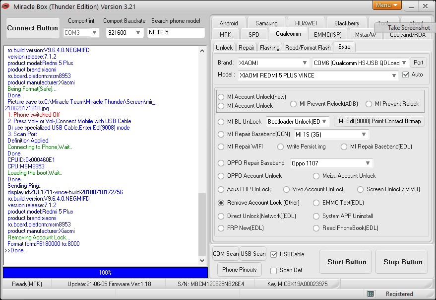Click the Miracle Box red app icon

5,6
